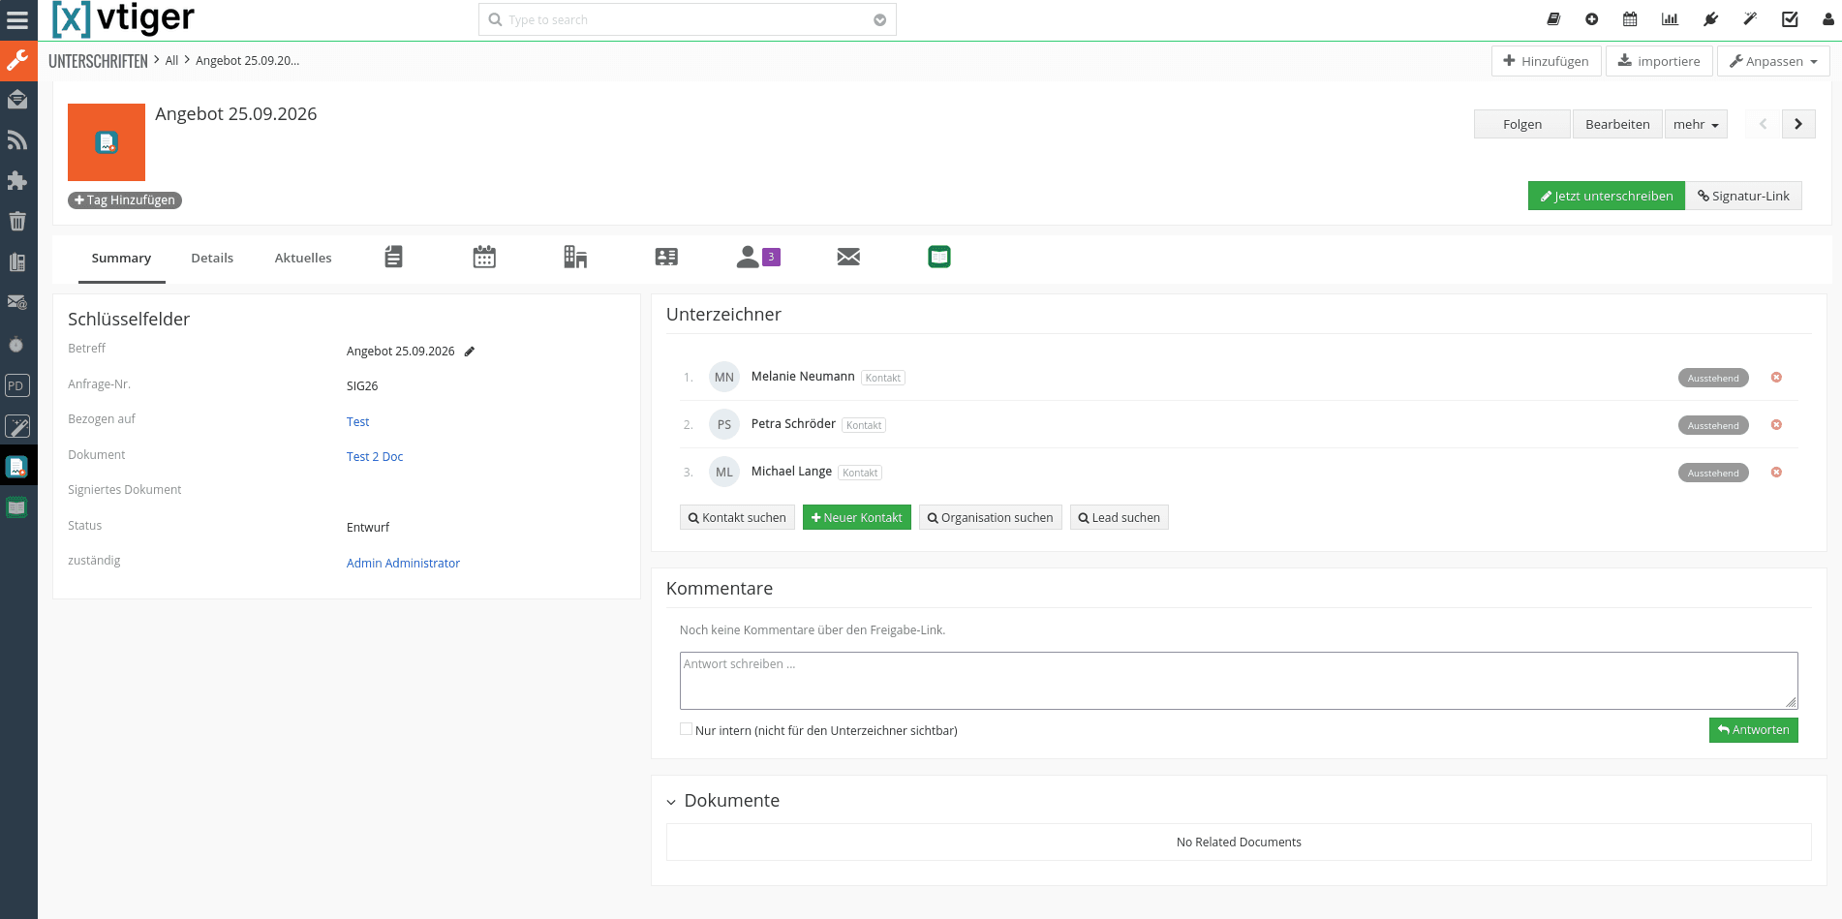Open the calendar activities related tab icon

pos(484,257)
